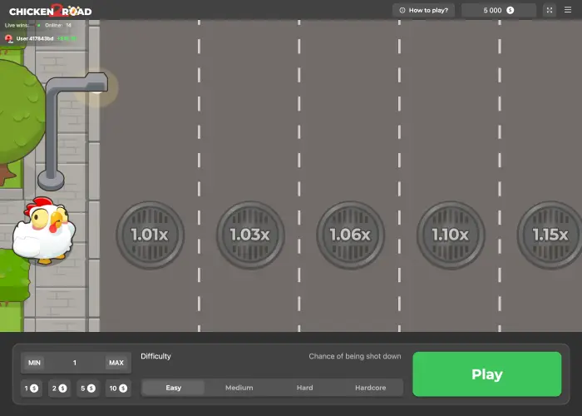Select Easy difficulty
Viewport: 582px width, 416px height.
point(173,388)
